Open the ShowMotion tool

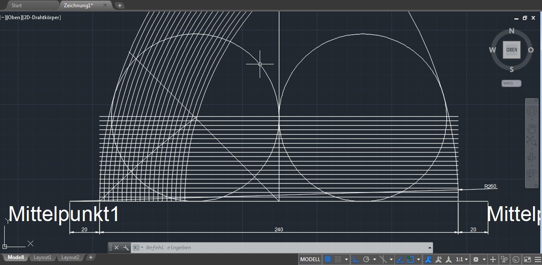tap(532, 175)
